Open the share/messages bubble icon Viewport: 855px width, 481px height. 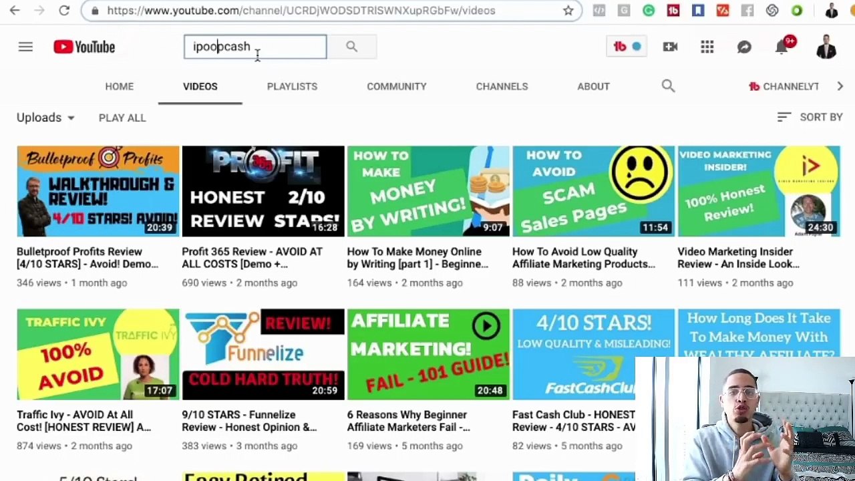(x=744, y=47)
